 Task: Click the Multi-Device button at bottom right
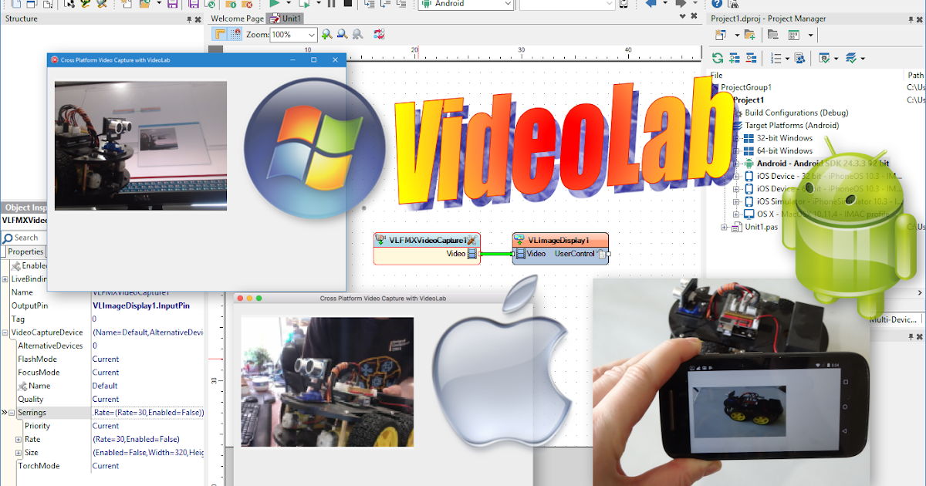tap(894, 319)
